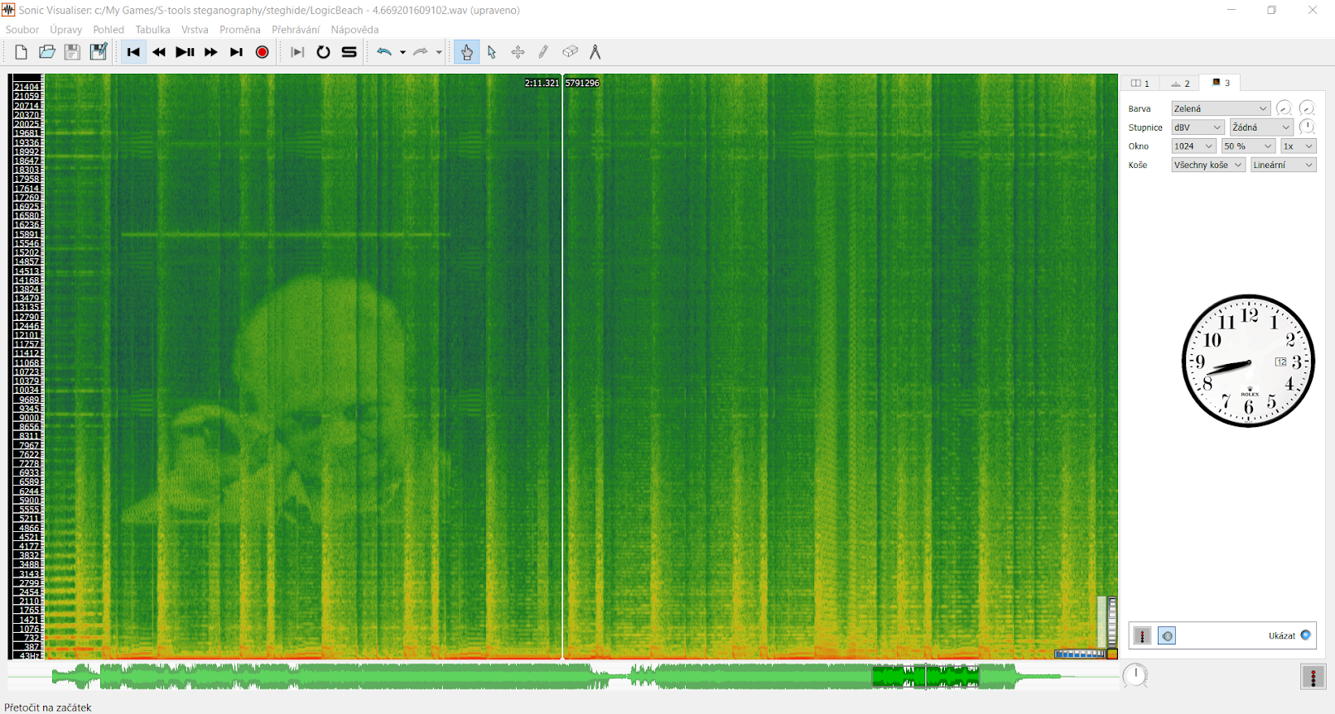Choose the Select arrow tool
The width and height of the screenshot is (1335, 714).
tap(492, 52)
